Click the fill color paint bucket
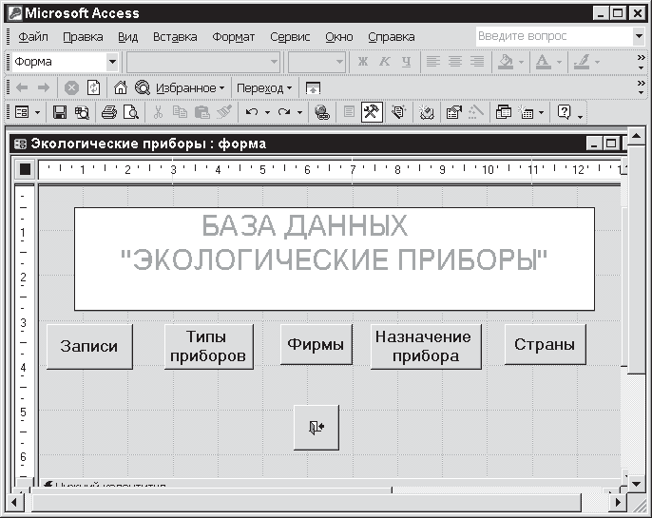Viewport: 652px width, 518px height. point(506,62)
